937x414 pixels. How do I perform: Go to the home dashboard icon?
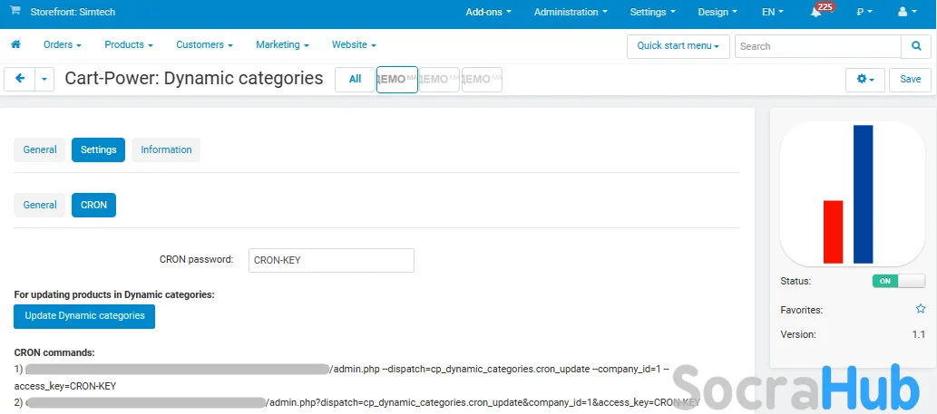[16, 44]
